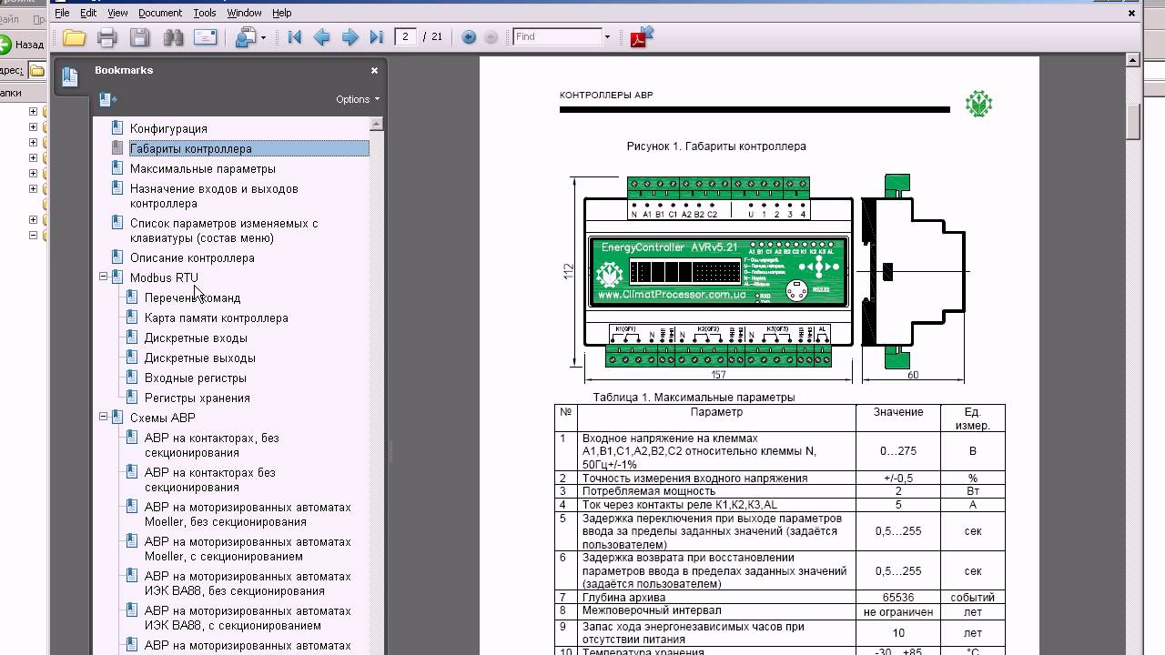Image resolution: width=1165 pixels, height=655 pixels.
Task: Open bookmark ИЭК ВА88, без секционирования
Action: coord(247,583)
